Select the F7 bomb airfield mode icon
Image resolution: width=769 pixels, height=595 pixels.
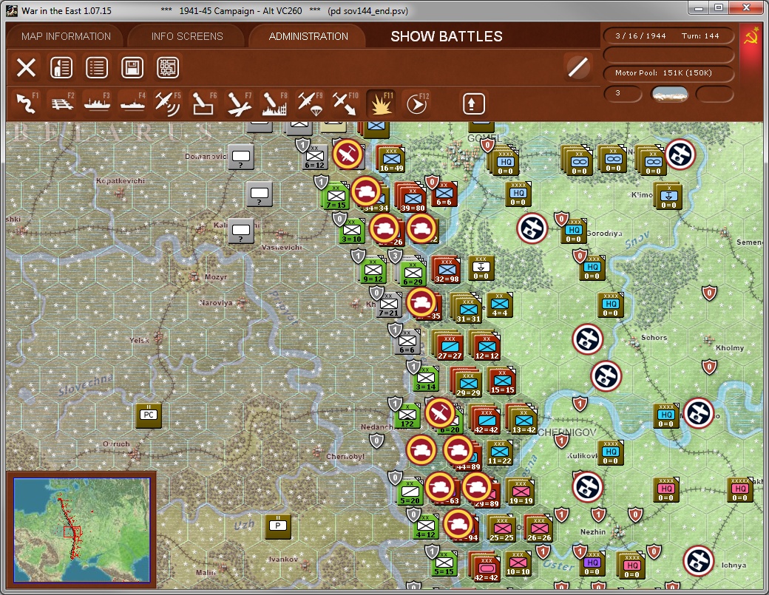pos(239,104)
